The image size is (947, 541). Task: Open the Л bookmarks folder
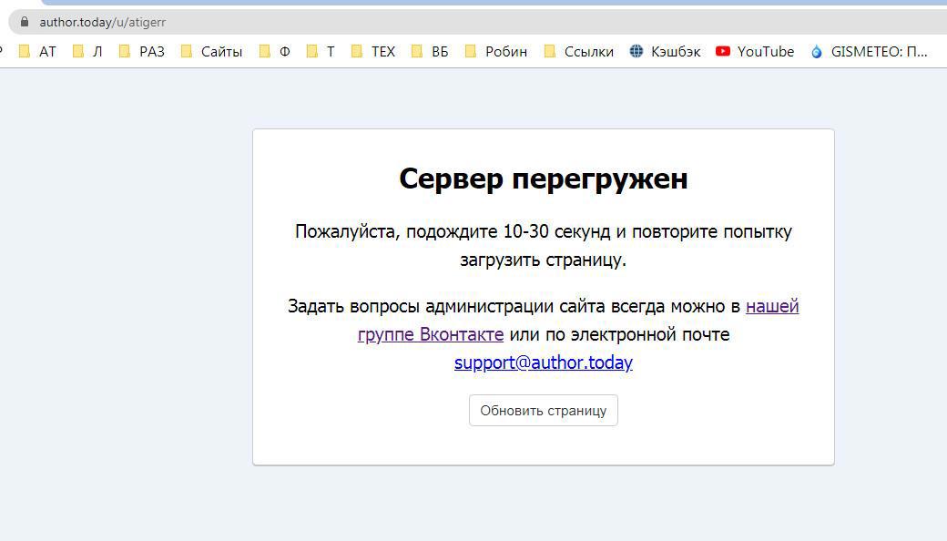click(x=87, y=52)
